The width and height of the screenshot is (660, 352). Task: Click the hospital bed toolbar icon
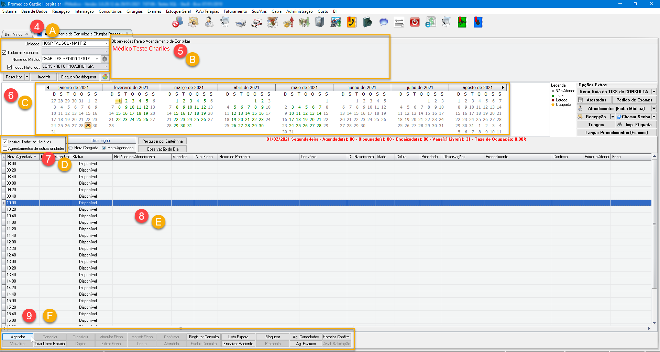(x=241, y=23)
